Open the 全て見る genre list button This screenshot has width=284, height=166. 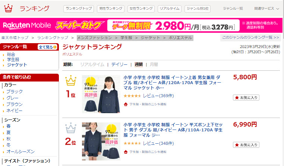pyautogui.click(x=48, y=47)
